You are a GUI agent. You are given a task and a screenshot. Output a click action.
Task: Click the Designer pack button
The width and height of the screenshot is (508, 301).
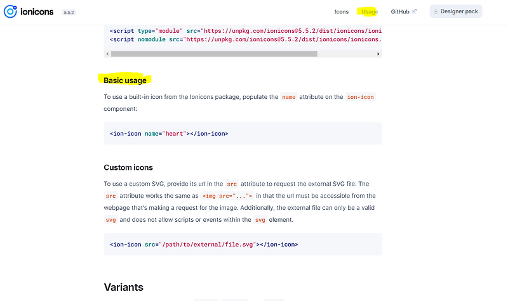(x=456, y=11)
